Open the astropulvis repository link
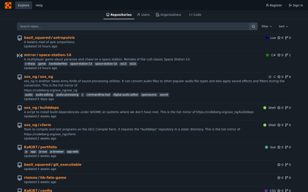308x192 pixels. point(64,37)
